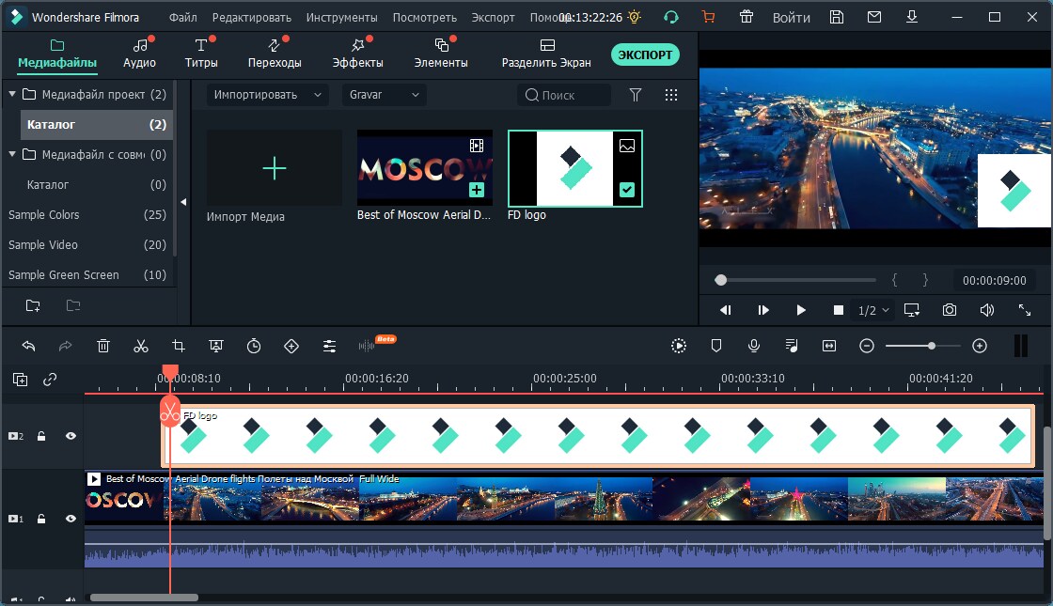Open the speed timer tool
1053x606 pixels.
253,346
